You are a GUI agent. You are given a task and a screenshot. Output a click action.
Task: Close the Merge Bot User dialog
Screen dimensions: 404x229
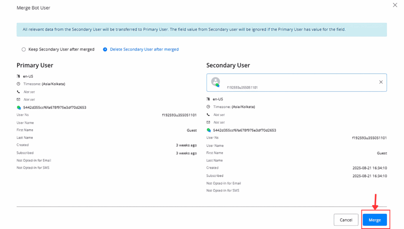click(x=395, y=5)
